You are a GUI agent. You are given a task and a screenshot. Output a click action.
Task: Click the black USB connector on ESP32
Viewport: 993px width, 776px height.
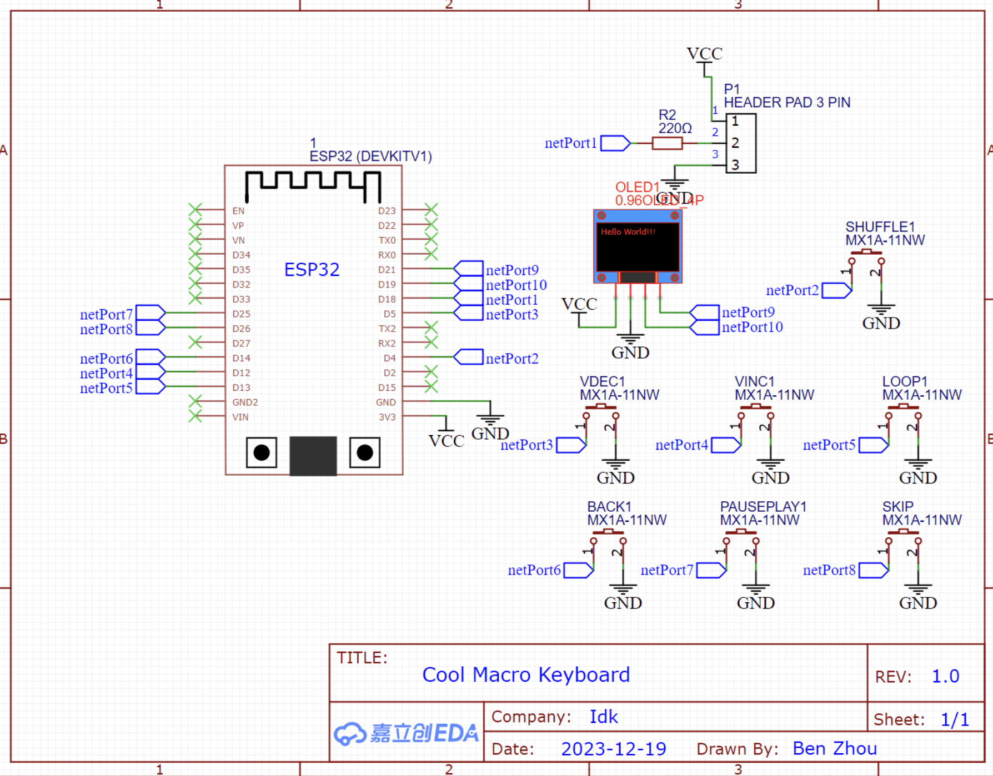pos(313,456)
